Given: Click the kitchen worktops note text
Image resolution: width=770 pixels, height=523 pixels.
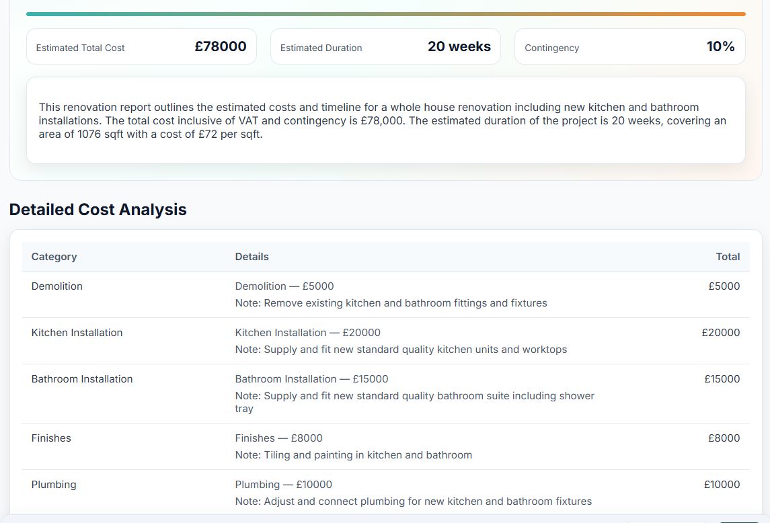Looking at the screenshot, I should coord(401,349).
